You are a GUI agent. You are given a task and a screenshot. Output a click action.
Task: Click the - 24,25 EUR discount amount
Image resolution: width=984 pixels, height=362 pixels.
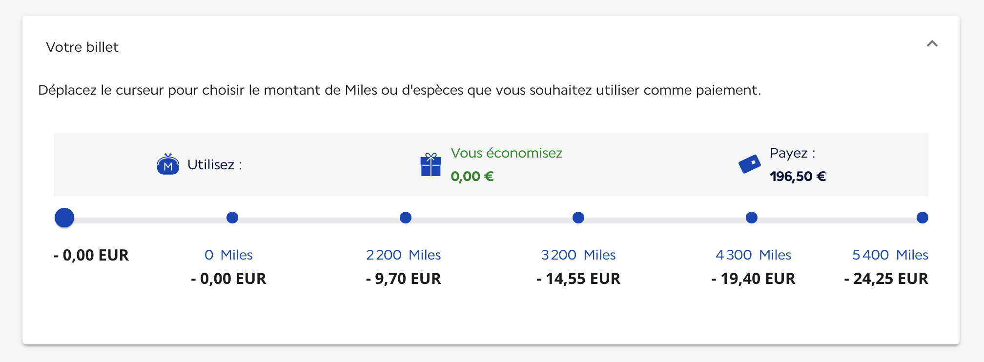click(886, 279)
